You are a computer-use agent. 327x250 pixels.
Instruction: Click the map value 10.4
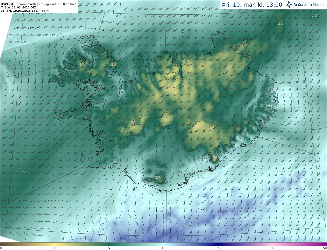(284, 96)
